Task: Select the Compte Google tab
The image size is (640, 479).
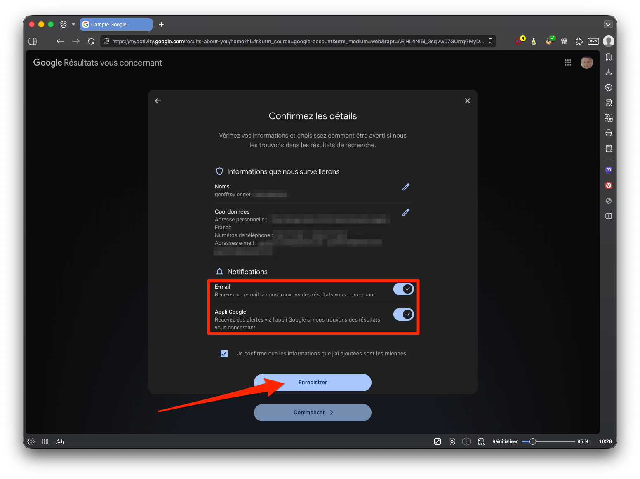Action: click(x=116, y=24)
